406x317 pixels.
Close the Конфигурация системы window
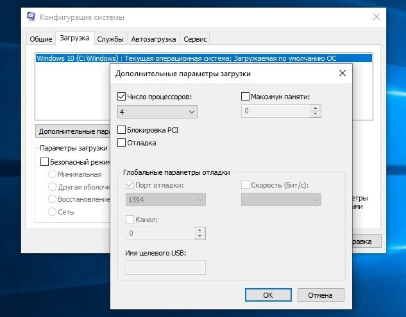point(376,17)
